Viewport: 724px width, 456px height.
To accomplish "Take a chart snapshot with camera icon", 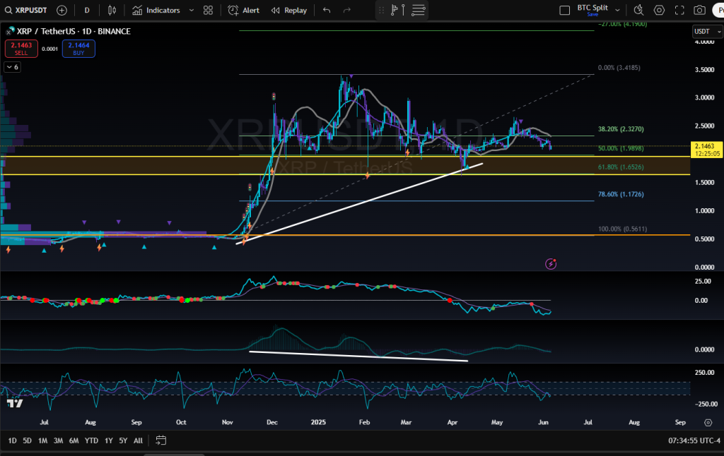I will click(699, 10).
